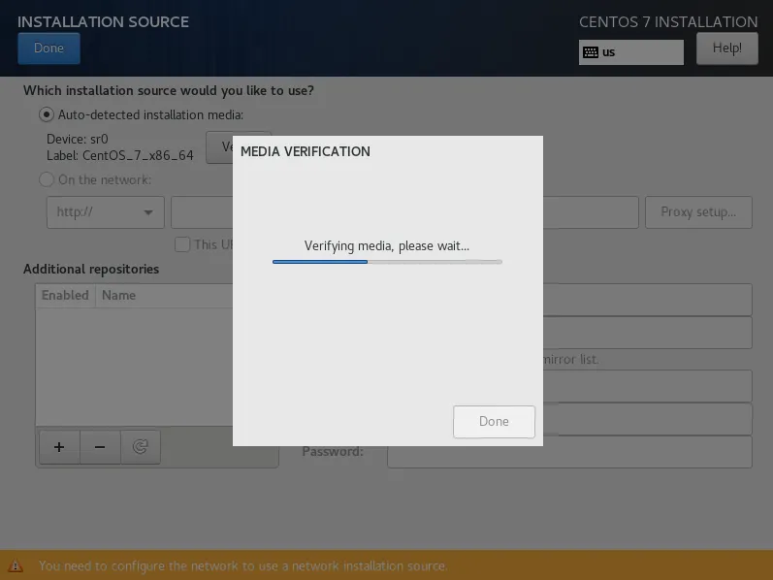Screen dimensions: 773x580
Task: Click the Password input field
Action: point(569,452)
